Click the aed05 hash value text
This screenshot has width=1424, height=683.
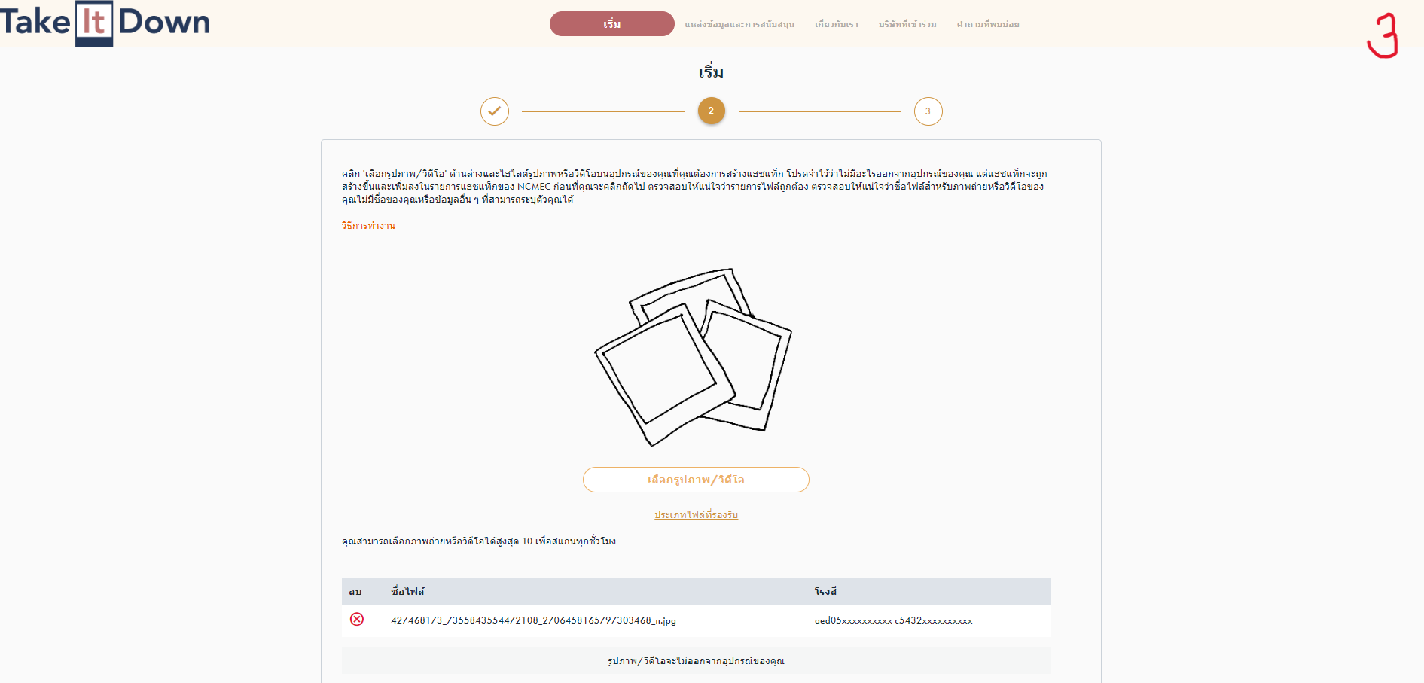pyautogui.click(x=893, y=620)
